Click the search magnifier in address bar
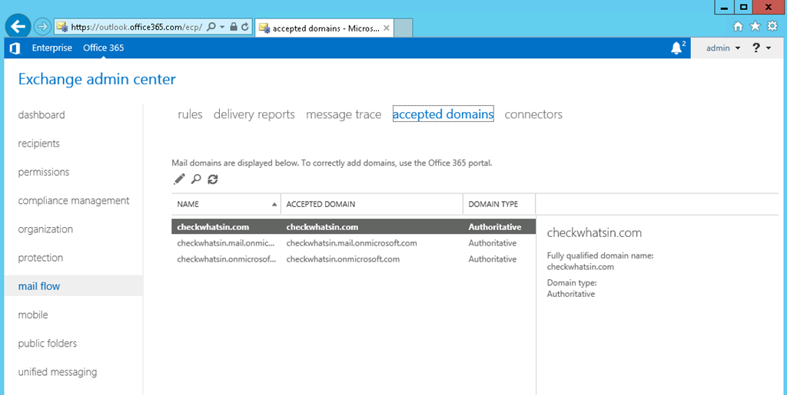This screenshot has height=395, width=787. tap(211, 27)
